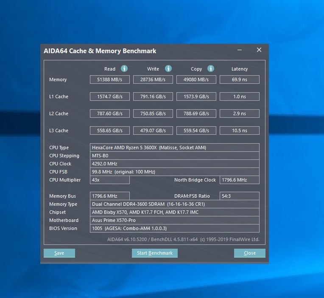
Task: Click the info icon next to Write
Action: [x=168, y=68]
